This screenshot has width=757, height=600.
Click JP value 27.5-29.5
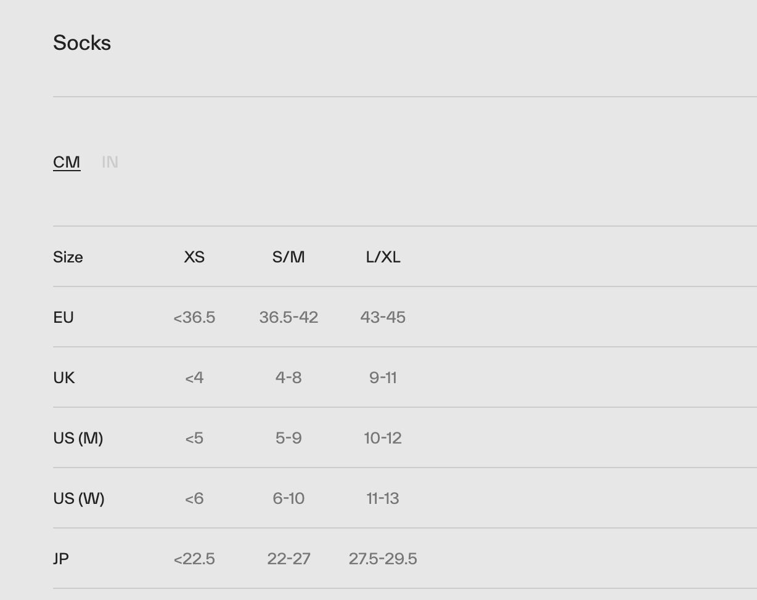[383, 559]
